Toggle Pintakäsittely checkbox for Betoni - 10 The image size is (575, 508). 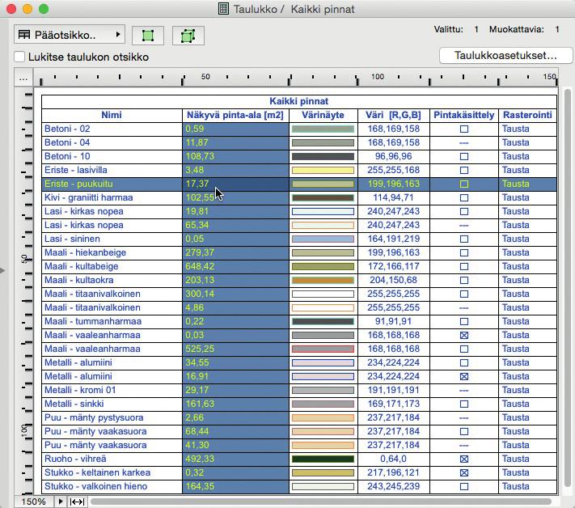(464, 157)
